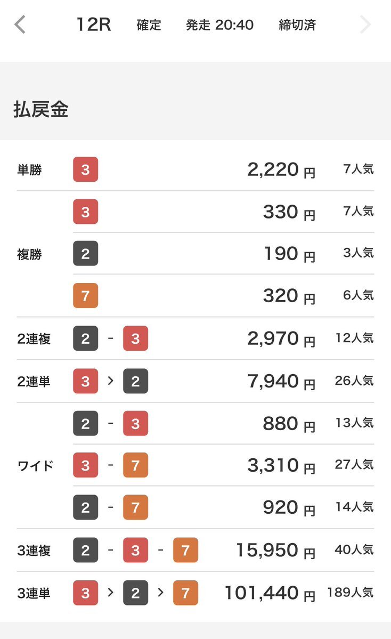391x639 pixels.
Task: Tap the dark 2 badge in 複勝 section
Action: (x=86, y=254)
